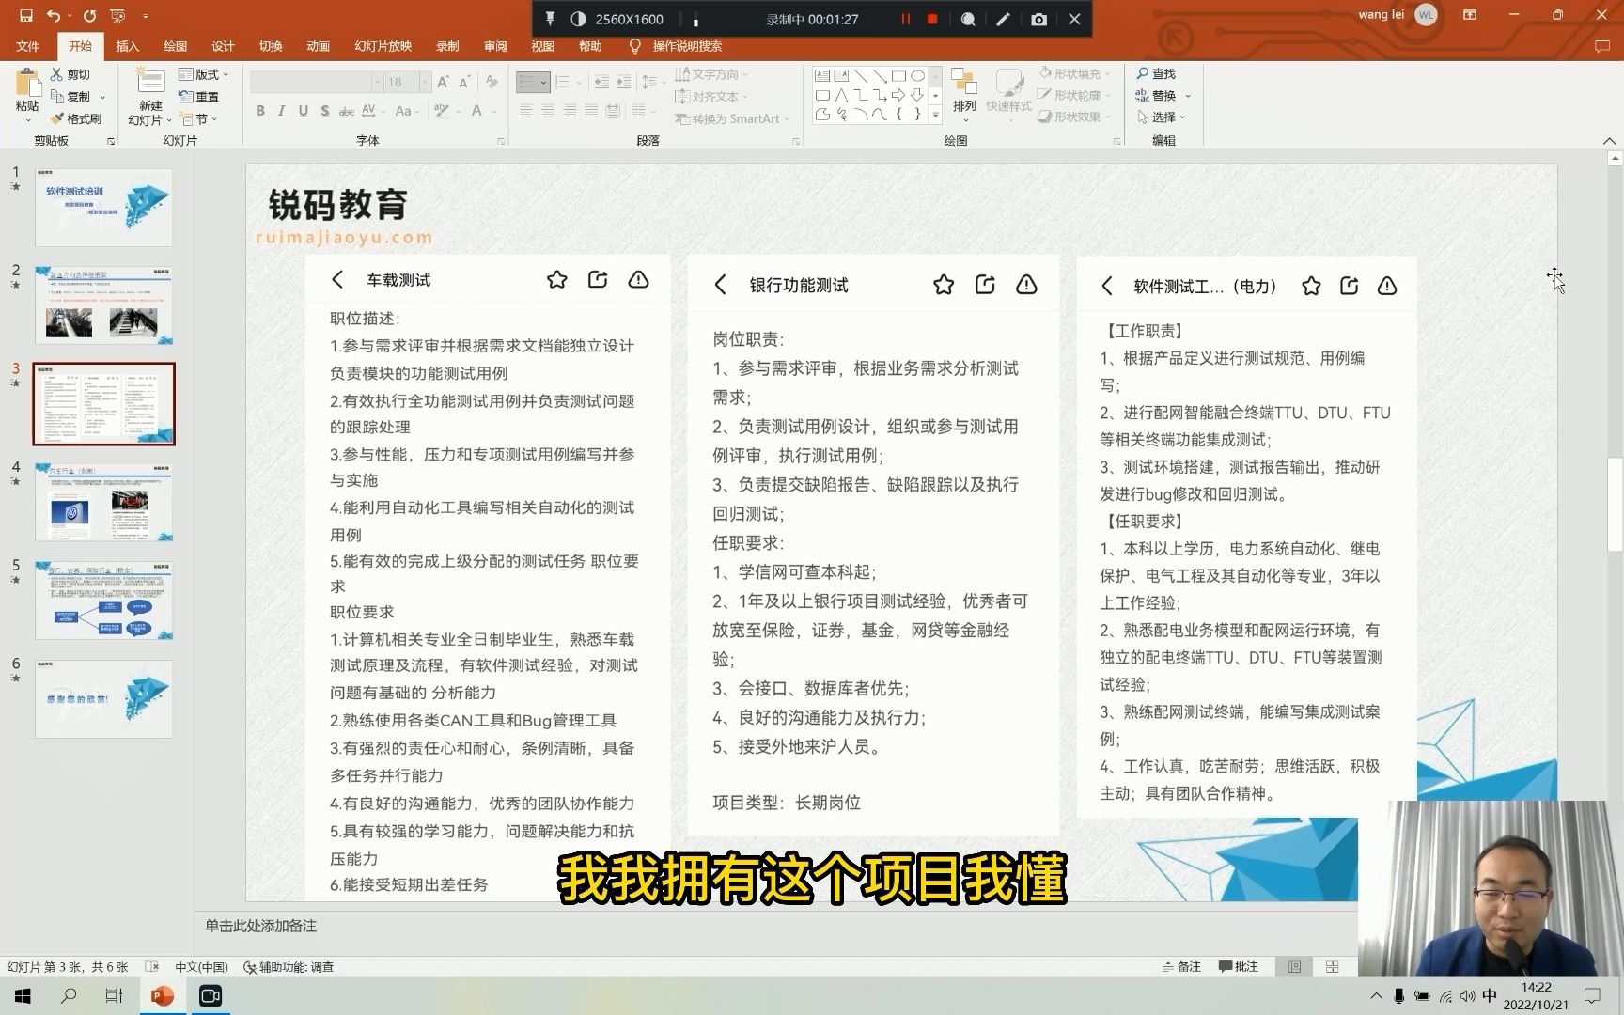This screenshot has height=1015, width=1624.
Task: Open the Copy (复制) dropdown arrow
Action: [102, 97]
